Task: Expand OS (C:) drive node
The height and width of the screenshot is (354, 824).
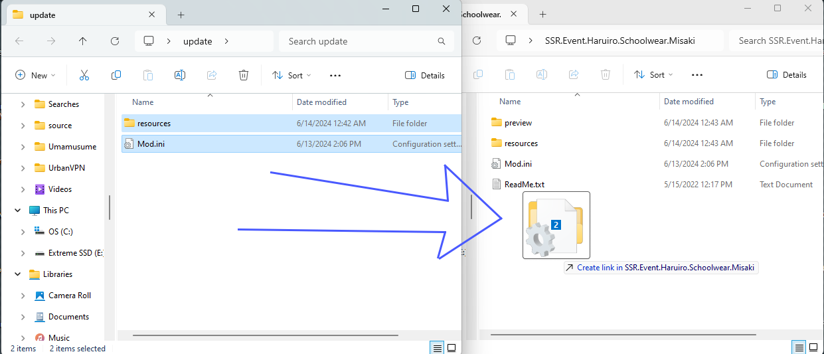Action: (23, 232)
